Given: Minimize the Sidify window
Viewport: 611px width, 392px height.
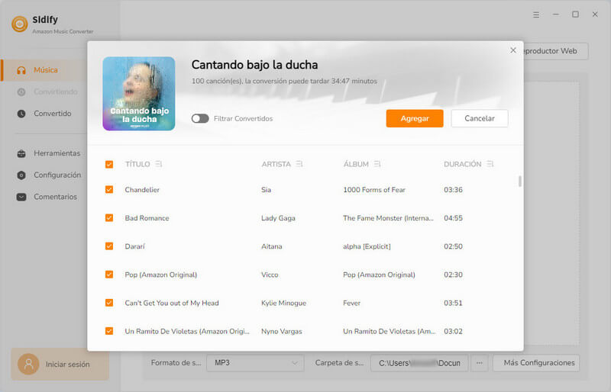Looking at the screenshot, I should (x=556, y=14).
